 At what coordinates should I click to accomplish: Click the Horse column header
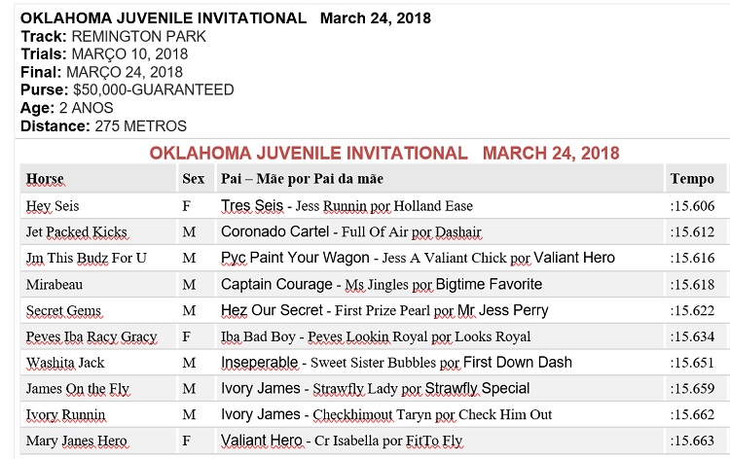pyautogui.click(x=45, y=179)
